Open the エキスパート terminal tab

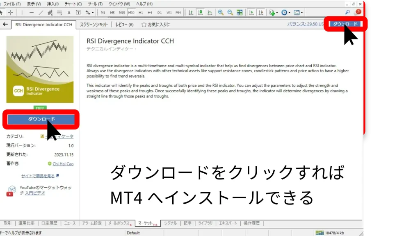[228, 223]
